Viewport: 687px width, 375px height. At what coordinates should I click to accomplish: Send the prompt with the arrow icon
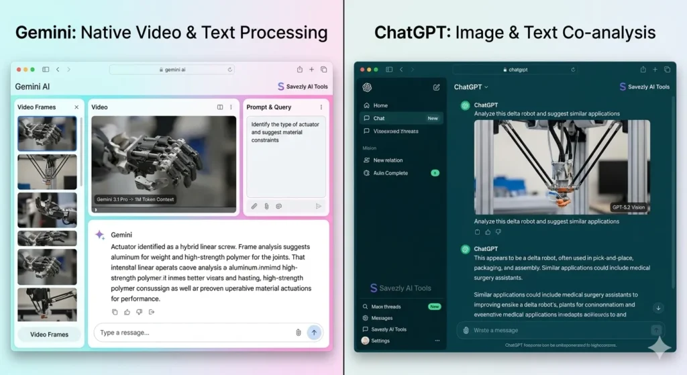pyautogui.click(x=319, y=206)
